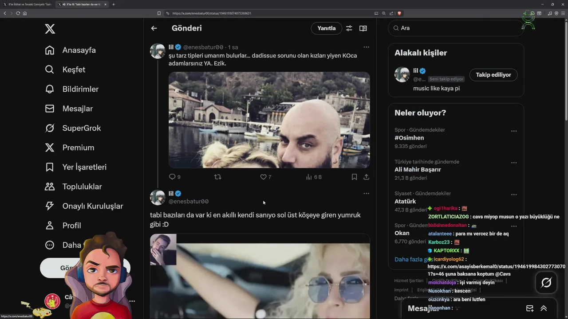Click the X logo in the sidebar
Image resolution: width=568 pixels, height=319 pixels.
tap(50, 29)
